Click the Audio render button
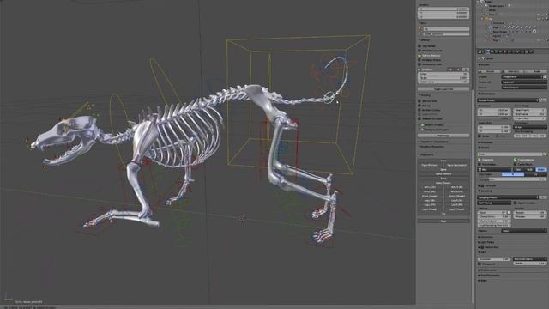 point(536,71)
